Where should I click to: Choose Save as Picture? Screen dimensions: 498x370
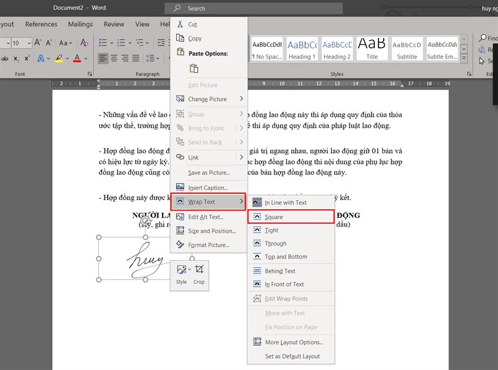[209, 173]
